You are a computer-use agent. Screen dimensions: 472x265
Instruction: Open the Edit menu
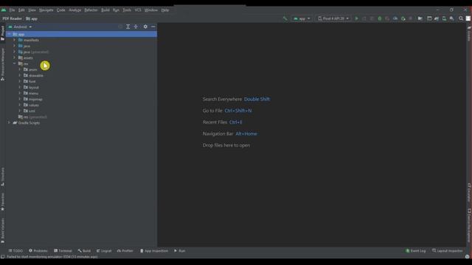pos(21,10)
